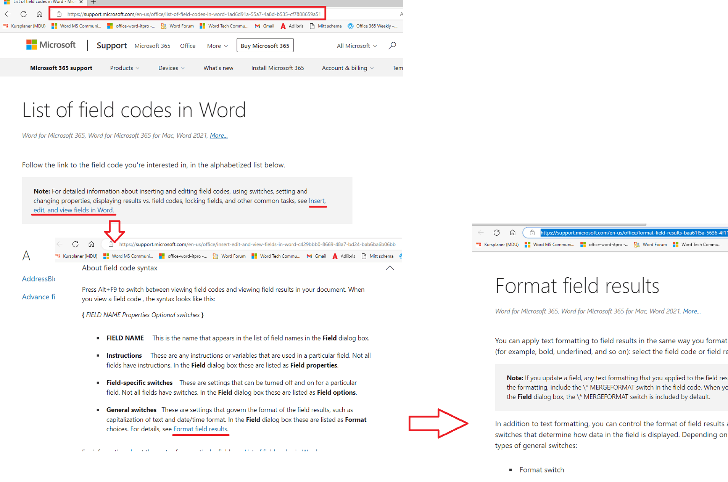The width and height of the screenshot is (728, 482).
Task: Reload the Format field results page
Action: pyautogui.click(x=497, y=233)
